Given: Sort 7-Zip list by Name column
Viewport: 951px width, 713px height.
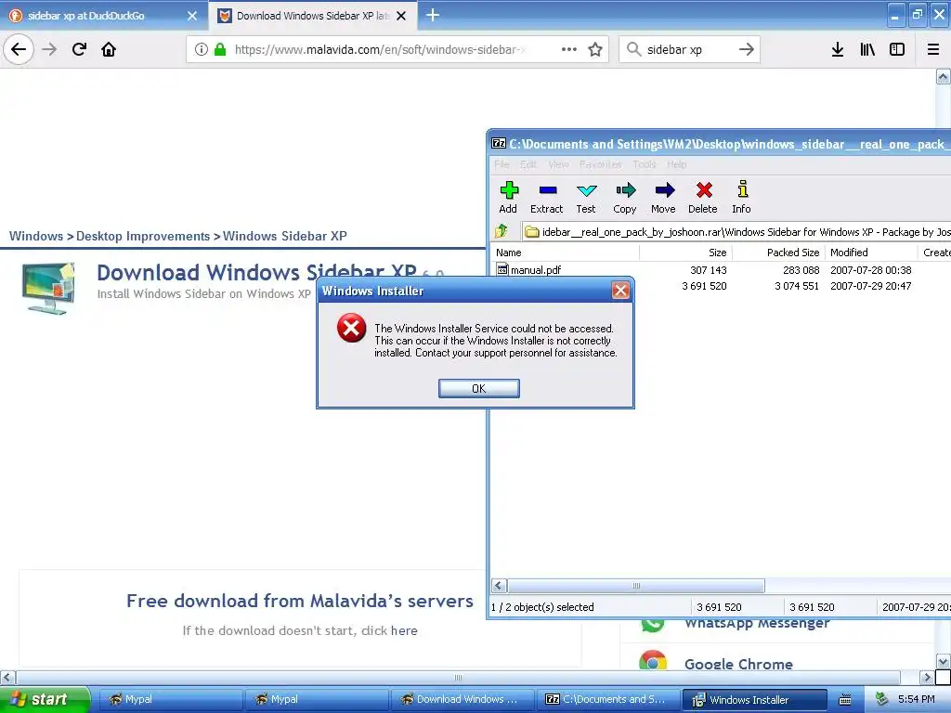Looking at the screenshot, I should coord(565,253).
